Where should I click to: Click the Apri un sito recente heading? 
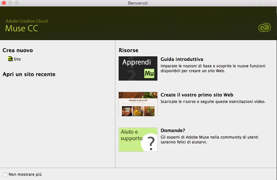pos(29,74)
